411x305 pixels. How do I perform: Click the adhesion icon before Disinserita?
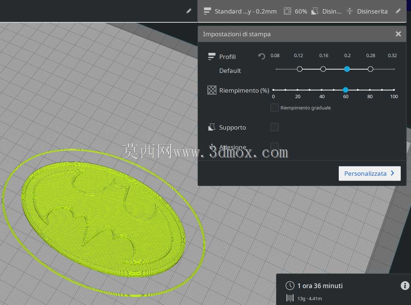click(350, 11)
